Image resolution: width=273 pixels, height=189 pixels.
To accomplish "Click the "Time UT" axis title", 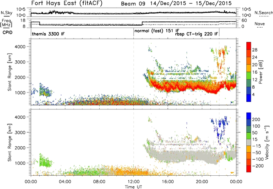I will (133, 187).
